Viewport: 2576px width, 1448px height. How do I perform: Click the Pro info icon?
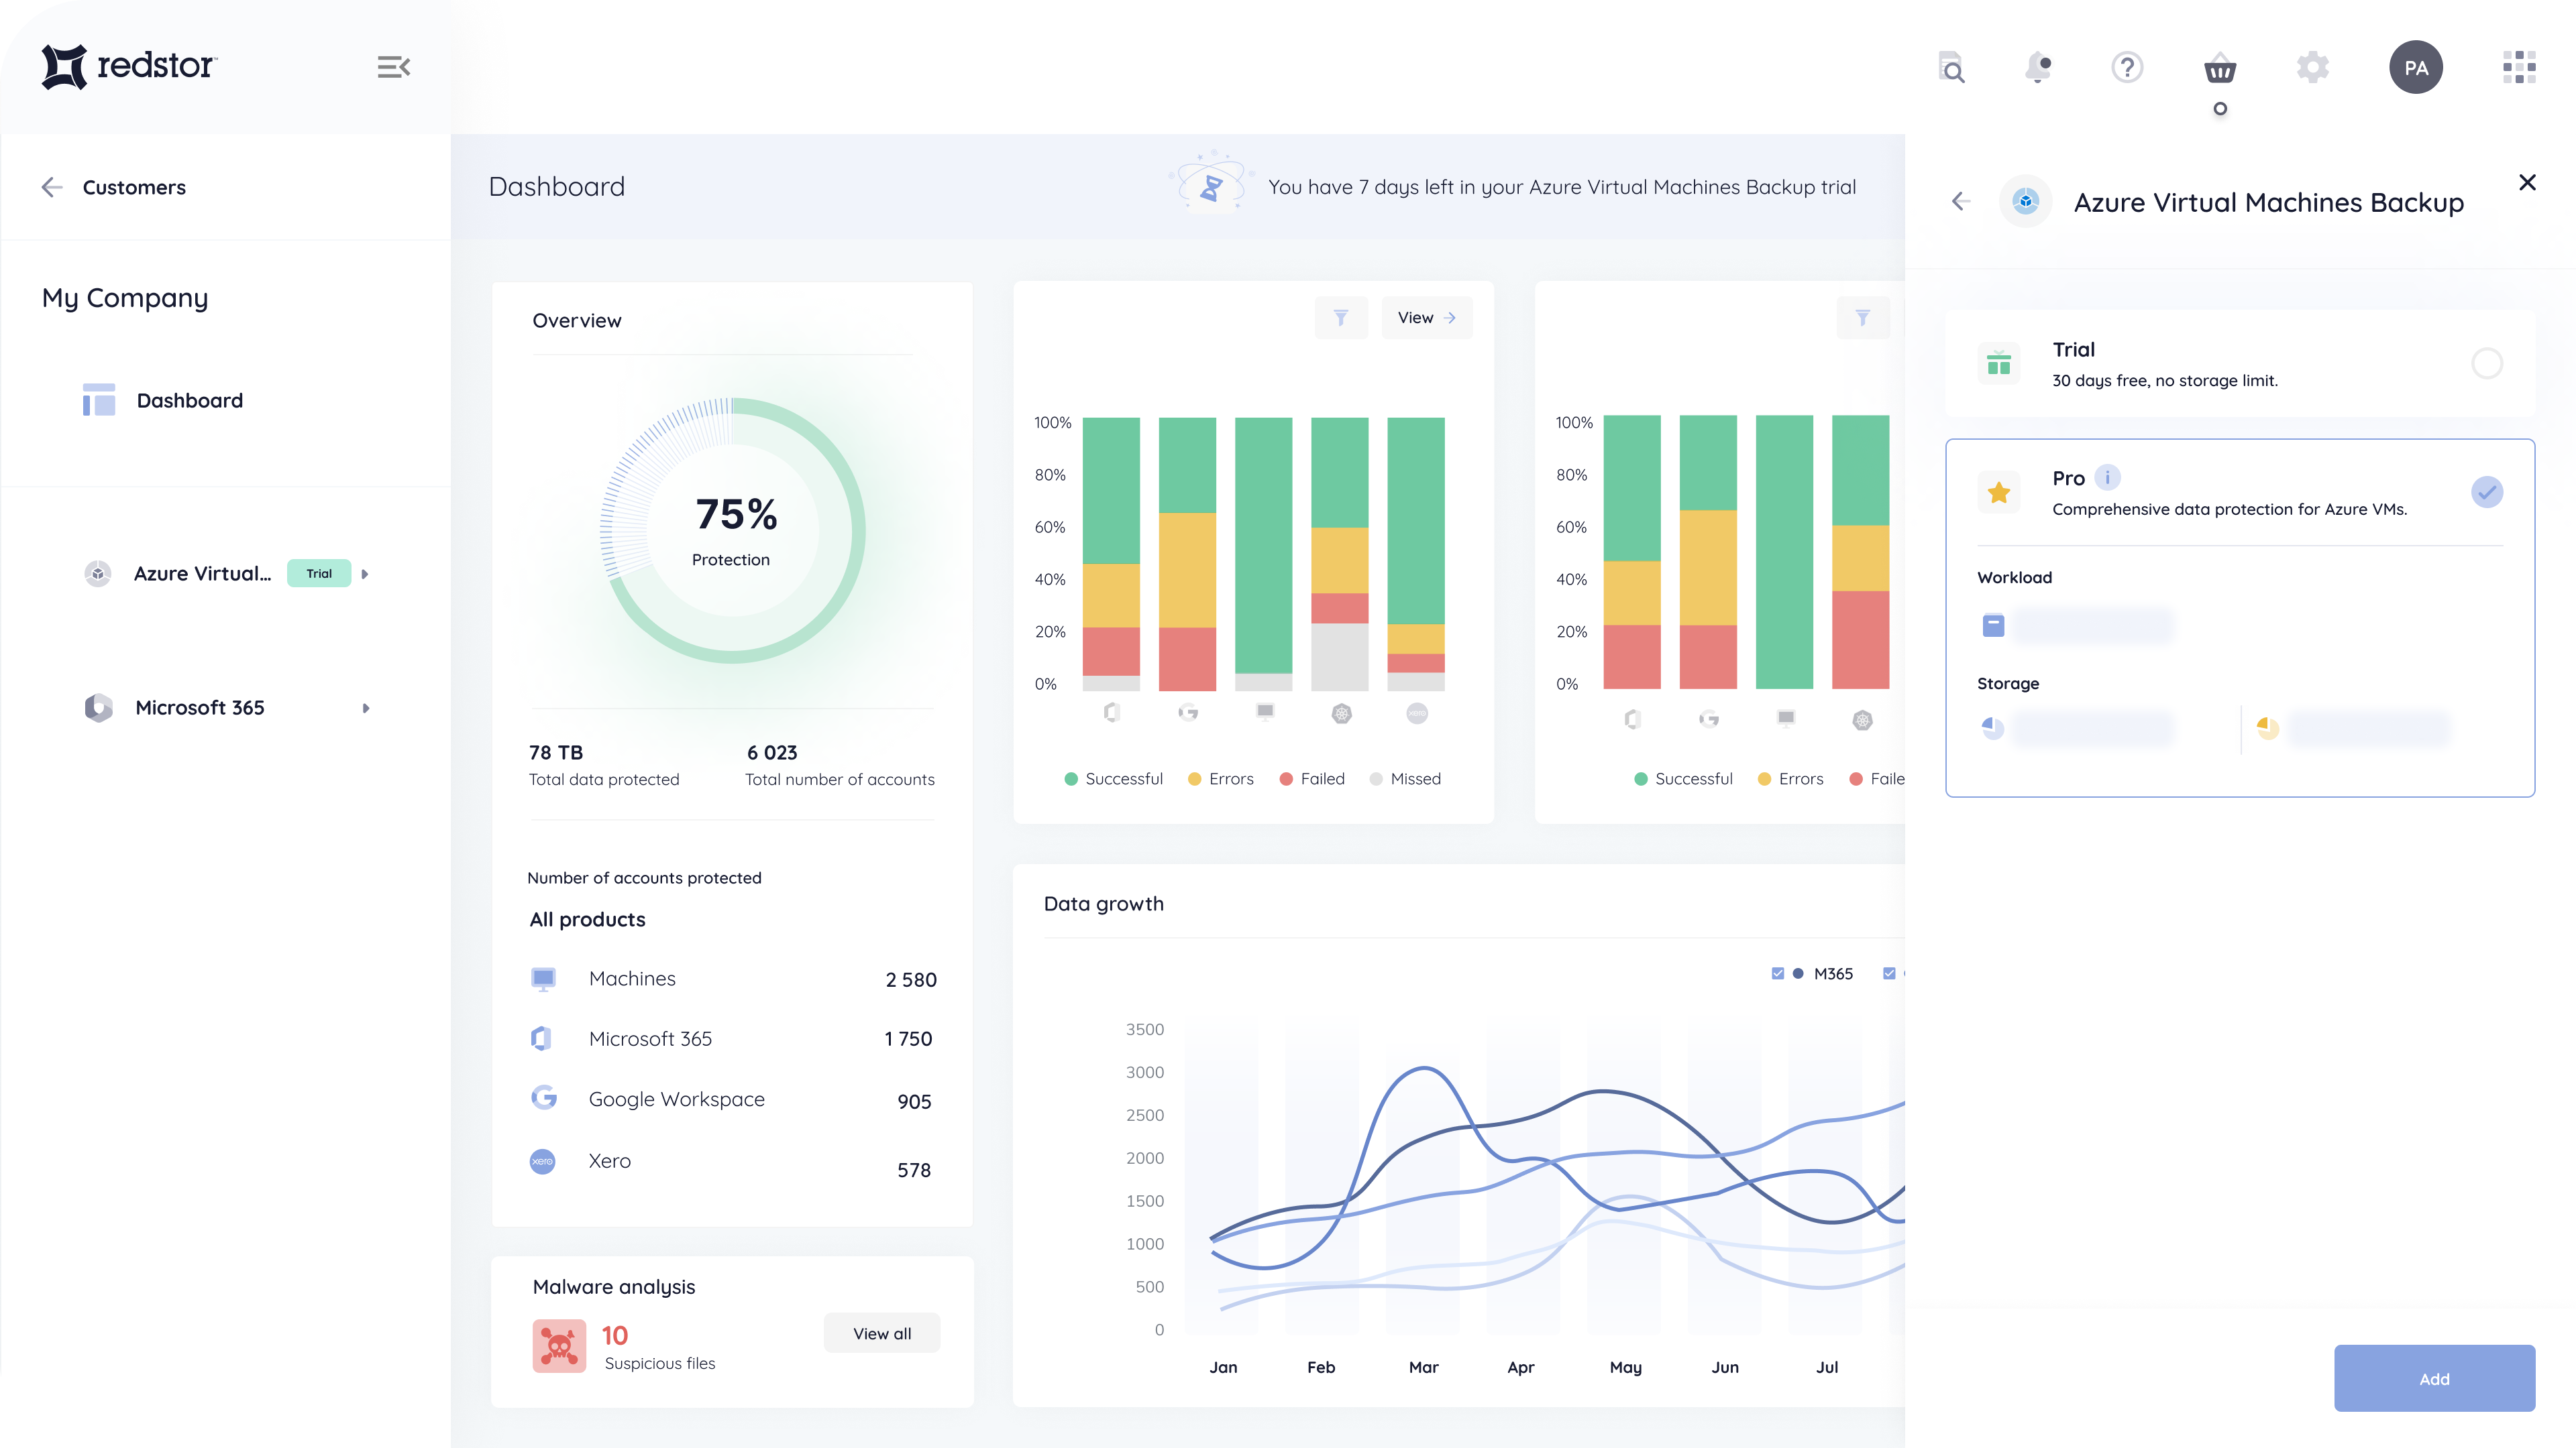(2107, 478)
